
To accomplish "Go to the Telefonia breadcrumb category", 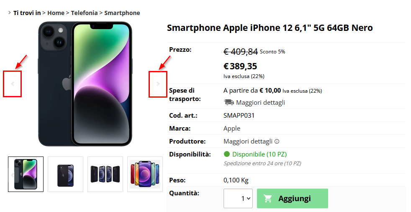I will tap(84, 13).
